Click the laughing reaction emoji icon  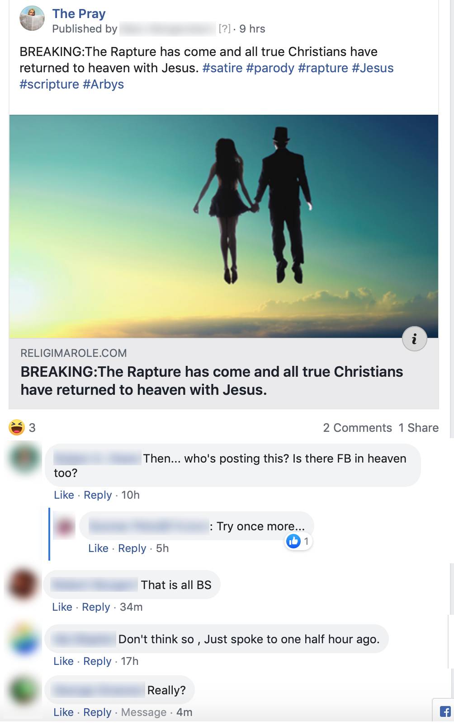pyautogui.click(x=17, y=427)
